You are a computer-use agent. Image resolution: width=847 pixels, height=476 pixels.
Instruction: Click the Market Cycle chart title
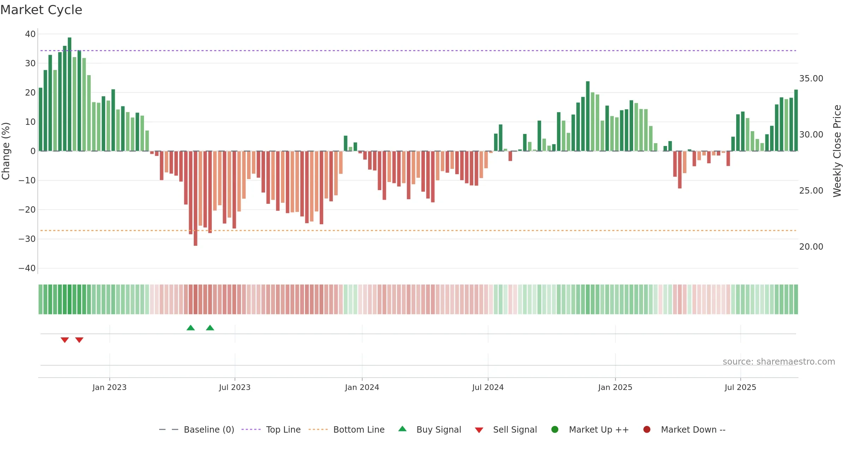point(41,10)
